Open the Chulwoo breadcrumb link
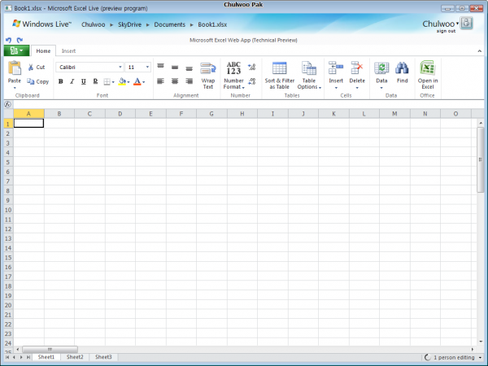 click(93, 24)
